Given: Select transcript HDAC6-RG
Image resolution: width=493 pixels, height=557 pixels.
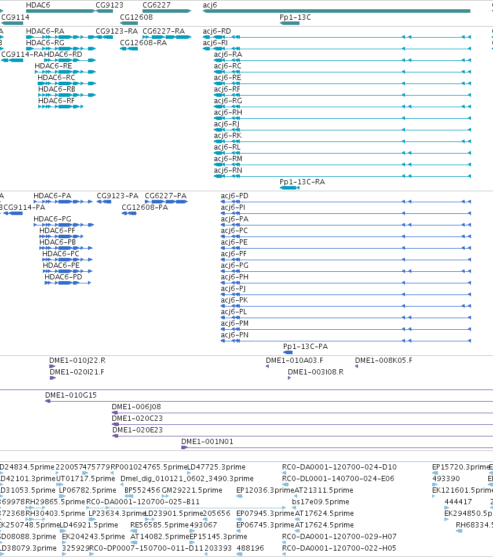Looking at the screenshot, I should coord(45,43).
